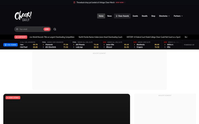Focus the Your email input field

tap(31, 29)
